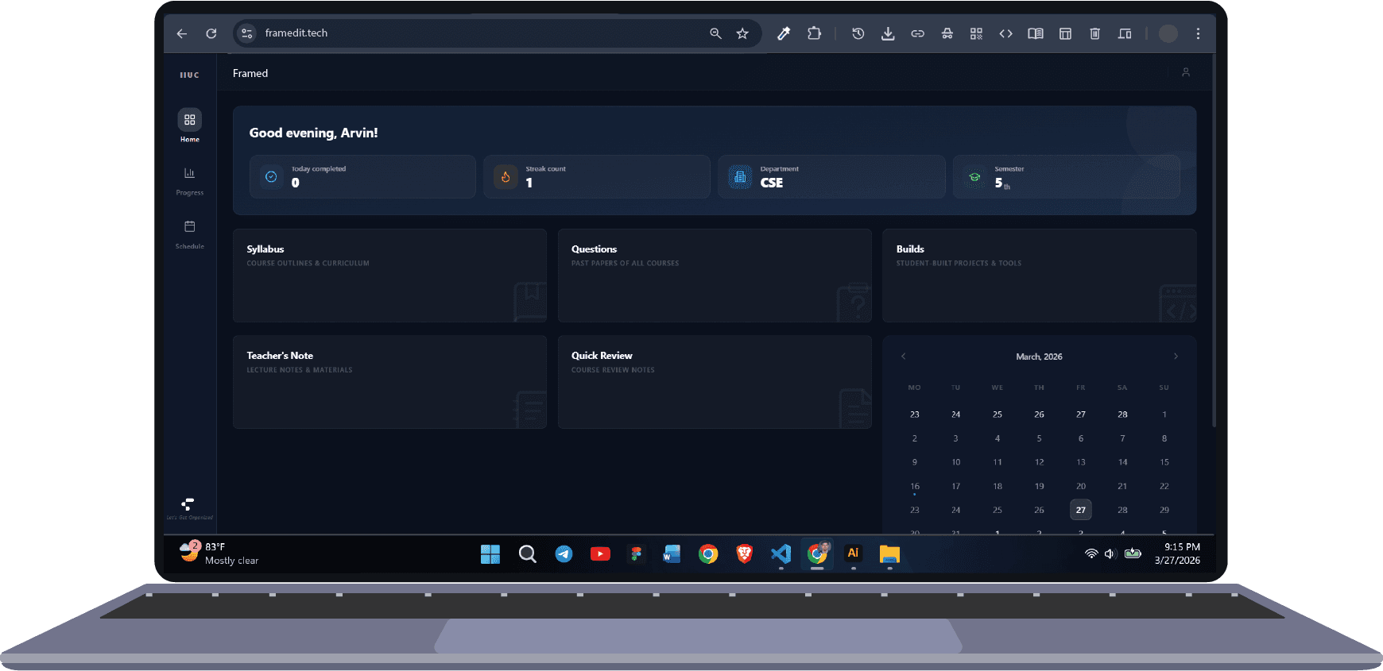Viewport: 1383px width, 671px height.
Task: Open the clock showing 9:15 PM
Action: point(1178,553)
